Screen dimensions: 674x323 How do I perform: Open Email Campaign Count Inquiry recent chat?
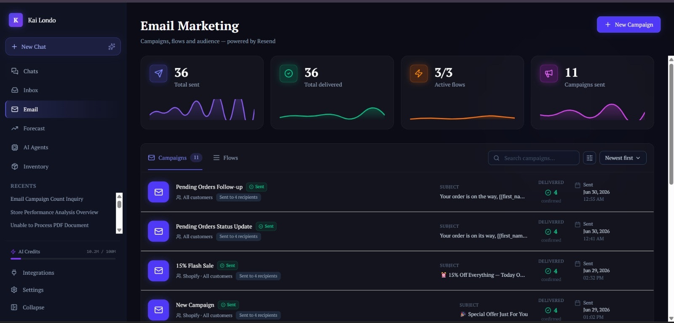47,199
